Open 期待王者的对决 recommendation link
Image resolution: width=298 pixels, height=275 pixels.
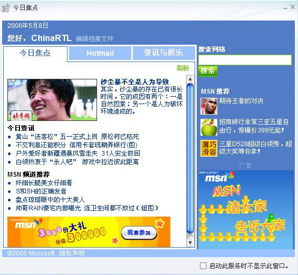click(x=241, y=101)
